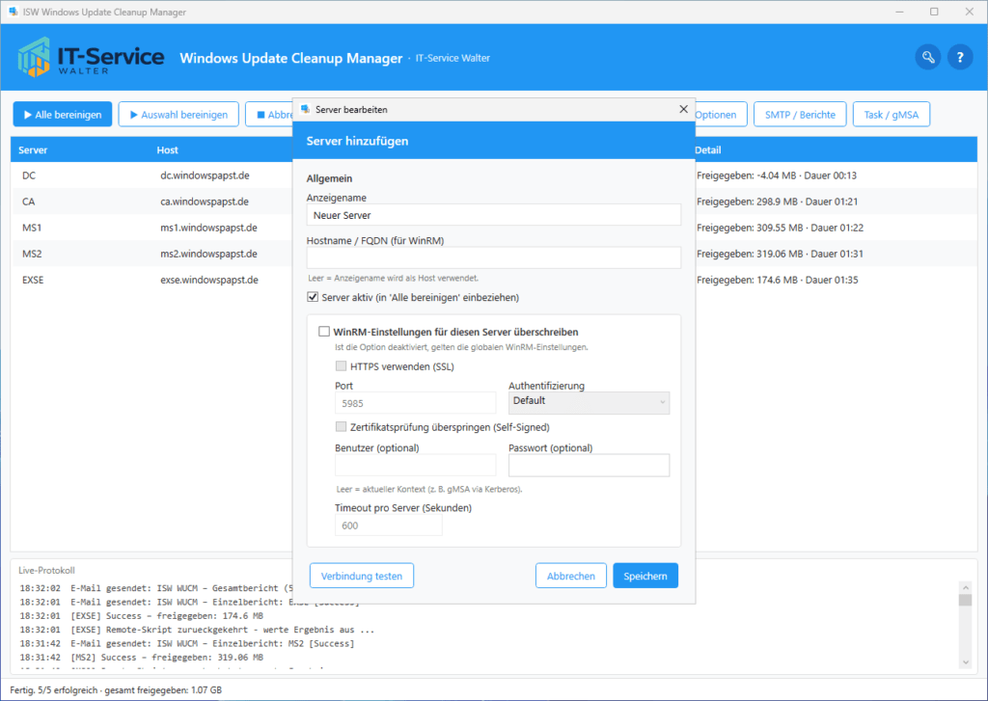Click the key icon button in header
This screenshot has height=701, width=988.
click(x=927, y=57)
